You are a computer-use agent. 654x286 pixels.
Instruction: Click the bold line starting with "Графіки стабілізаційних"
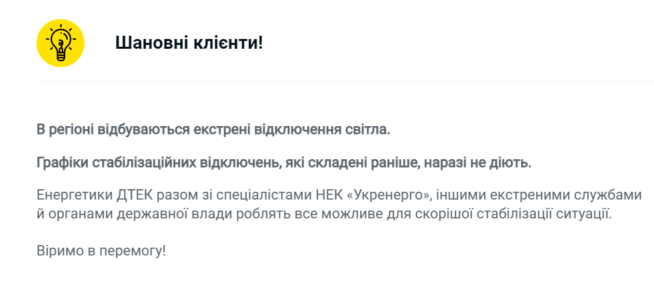point(284,162)
